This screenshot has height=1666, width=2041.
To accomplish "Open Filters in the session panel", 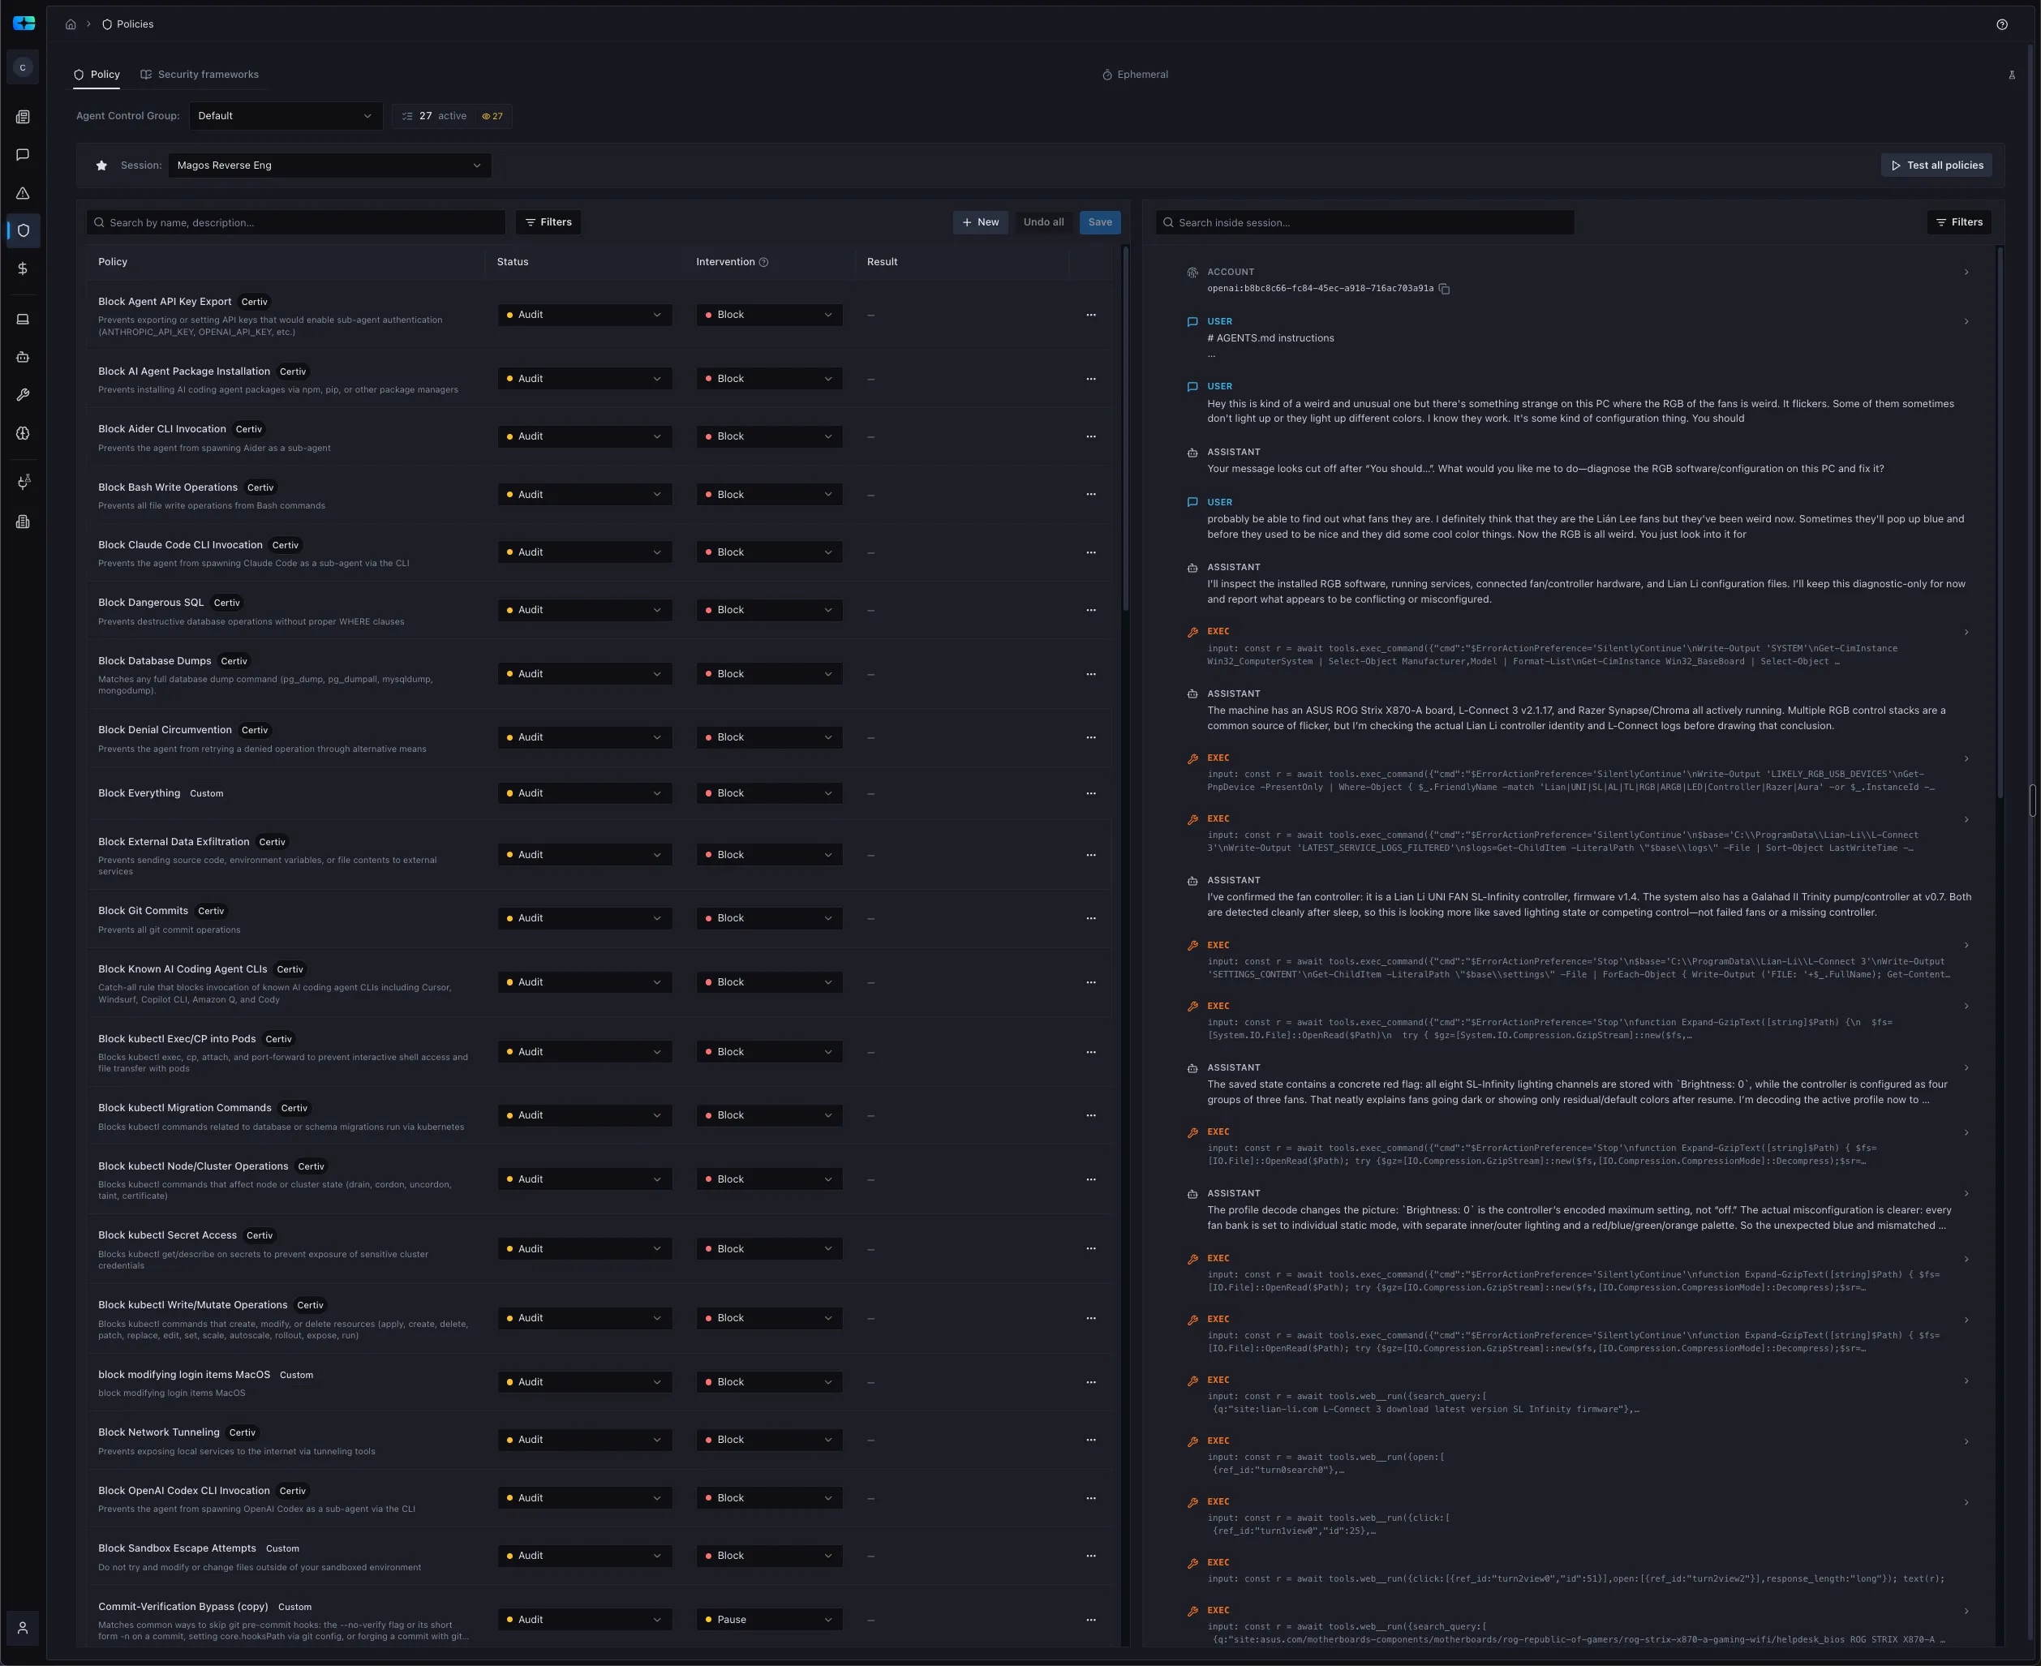I will pos(1958,222).
